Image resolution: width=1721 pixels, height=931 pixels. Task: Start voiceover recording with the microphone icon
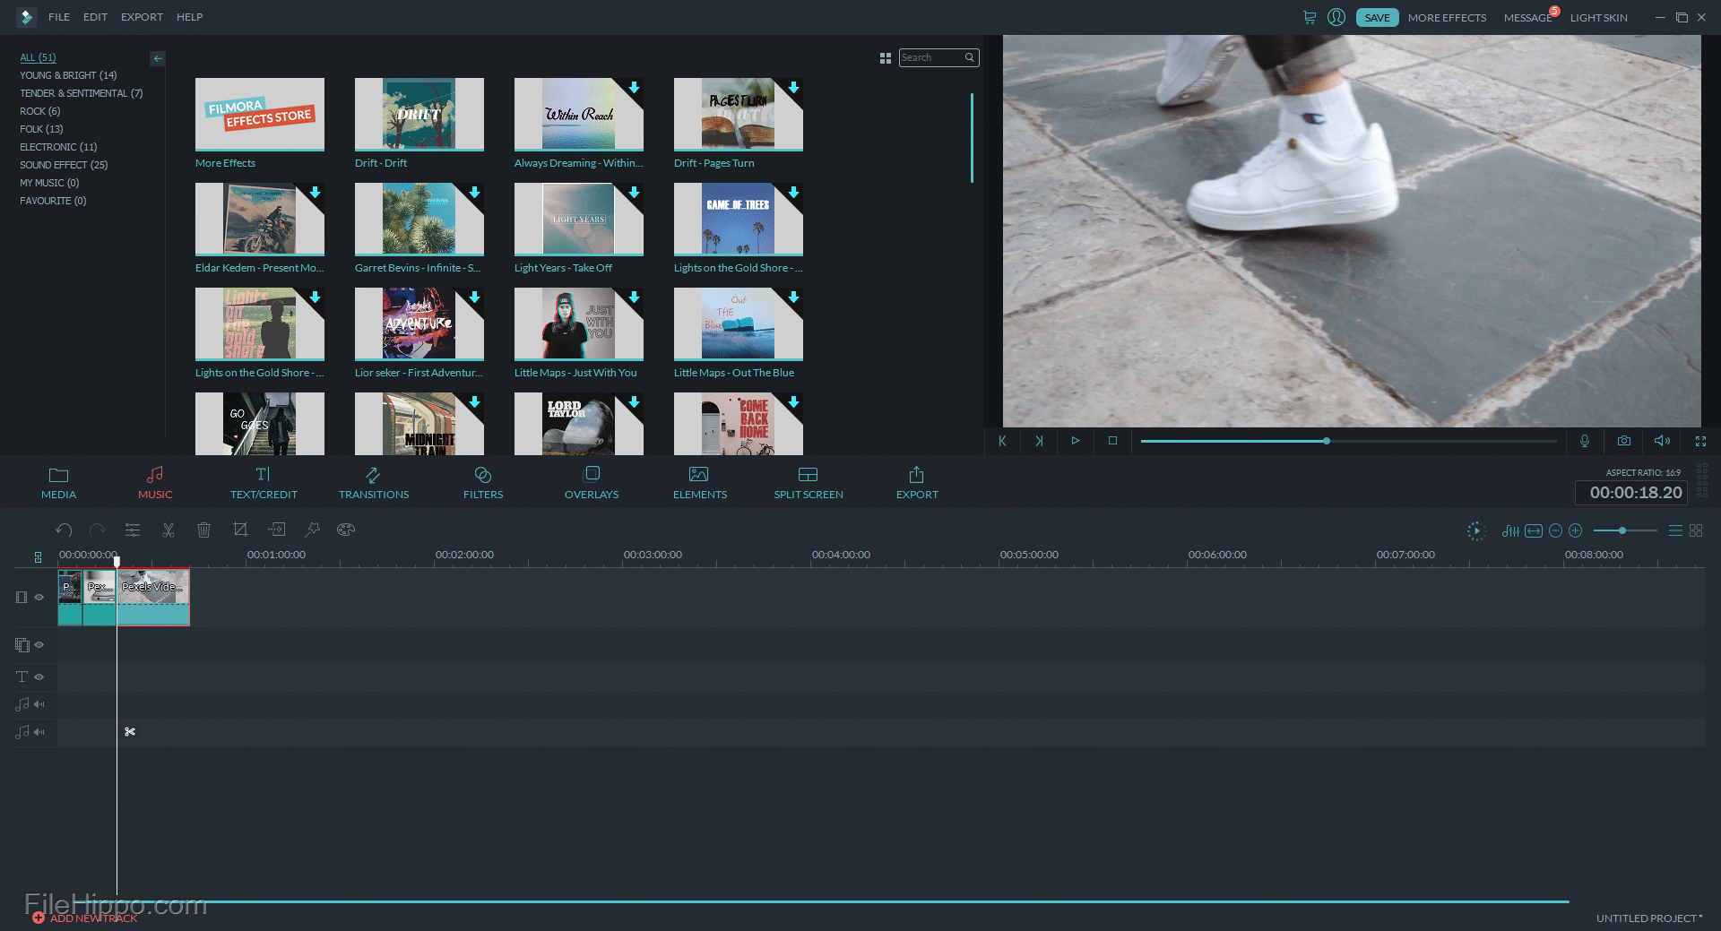[x=1584, y=441]
